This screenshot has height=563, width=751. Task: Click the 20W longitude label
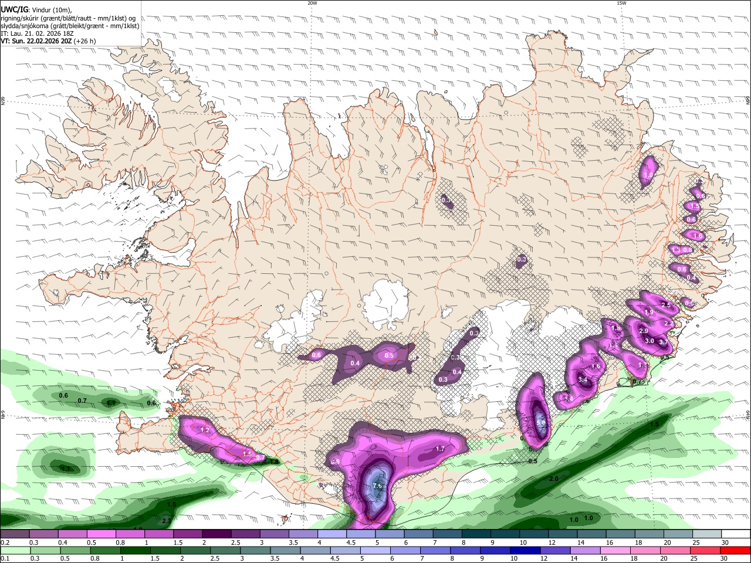312,3
